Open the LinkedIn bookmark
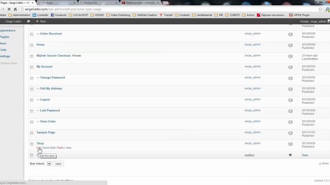This screenshot has height=185, width=330. [40, 15]
